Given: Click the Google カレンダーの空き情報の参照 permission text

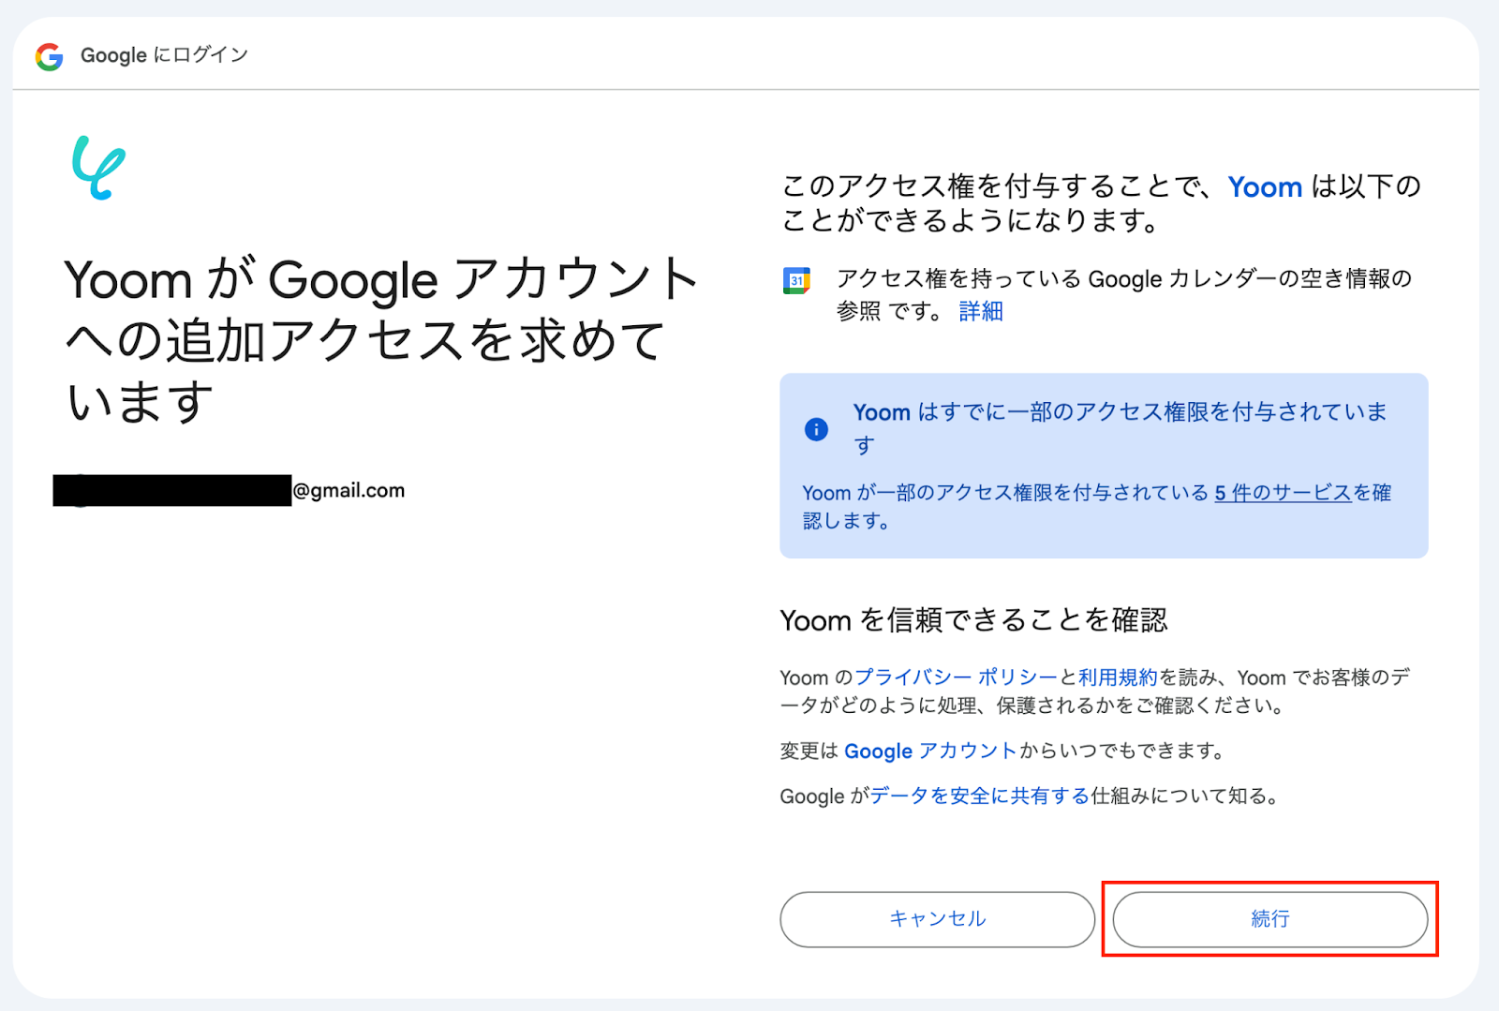Looking at the screenshot, I should [x=1124, y=294].
